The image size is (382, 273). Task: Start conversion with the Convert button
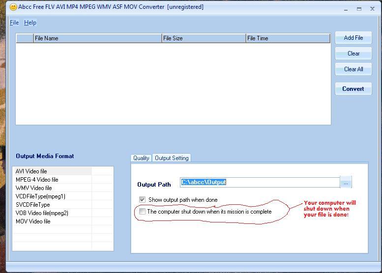tap(353, 89)
